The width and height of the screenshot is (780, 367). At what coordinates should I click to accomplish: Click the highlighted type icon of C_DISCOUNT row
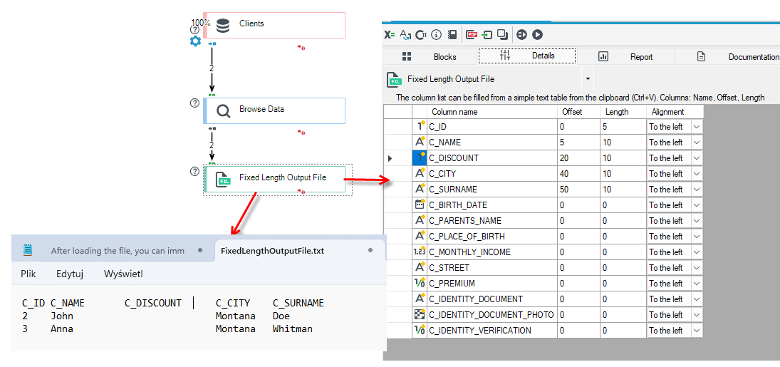420,158
